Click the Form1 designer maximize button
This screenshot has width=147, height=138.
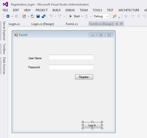pos(101,35)
